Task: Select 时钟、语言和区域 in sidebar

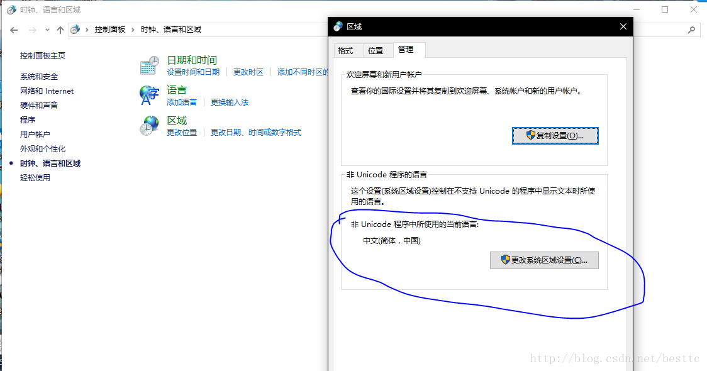Action: click(x=50, y=163)
